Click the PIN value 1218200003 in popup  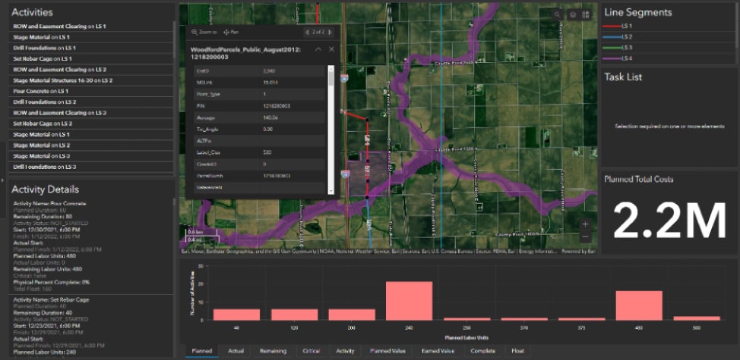(277, 106)
